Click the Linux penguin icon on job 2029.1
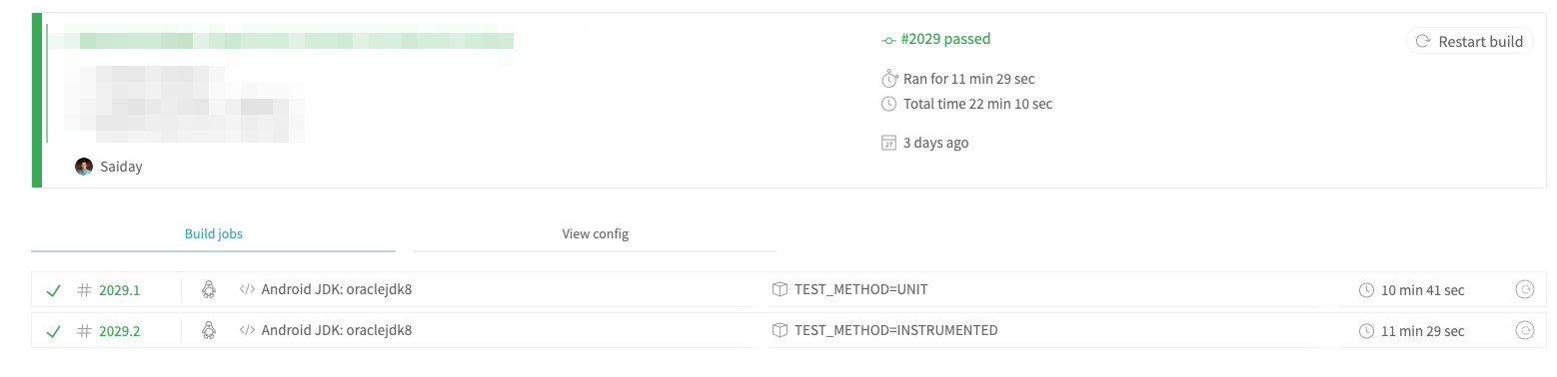 click(x=209, y=290)
